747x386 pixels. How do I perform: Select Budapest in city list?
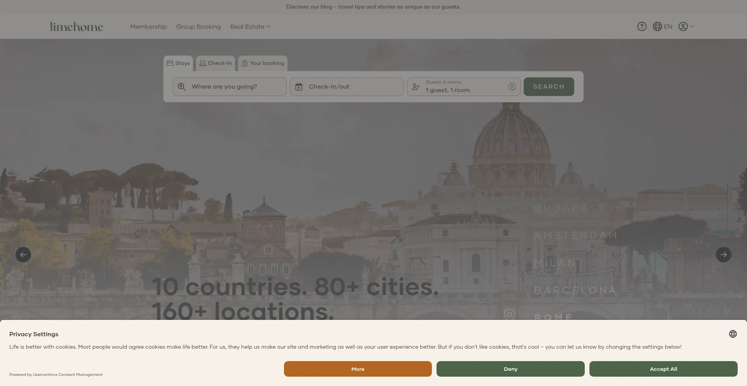(x=569, y=208)
